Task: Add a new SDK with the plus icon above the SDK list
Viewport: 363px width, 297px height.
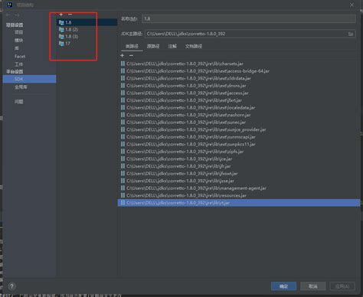Action: click(61, 15)
